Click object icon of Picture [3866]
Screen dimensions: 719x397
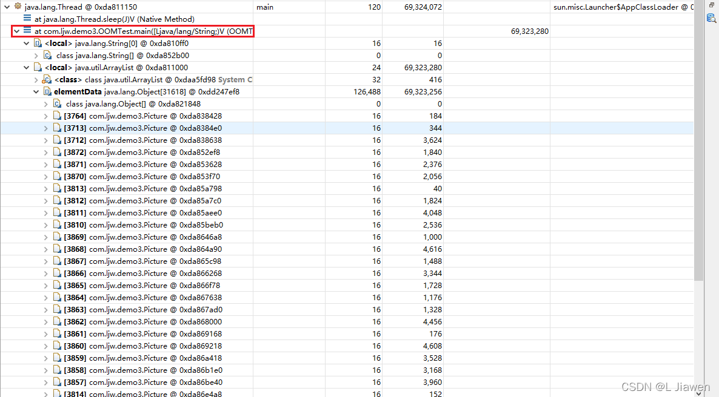tap(57, 274)
